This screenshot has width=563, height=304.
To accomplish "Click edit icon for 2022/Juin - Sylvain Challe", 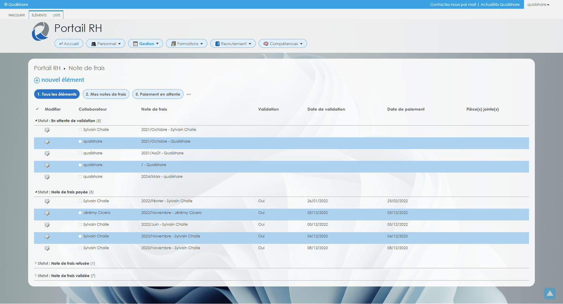I will tap(47, 225).
